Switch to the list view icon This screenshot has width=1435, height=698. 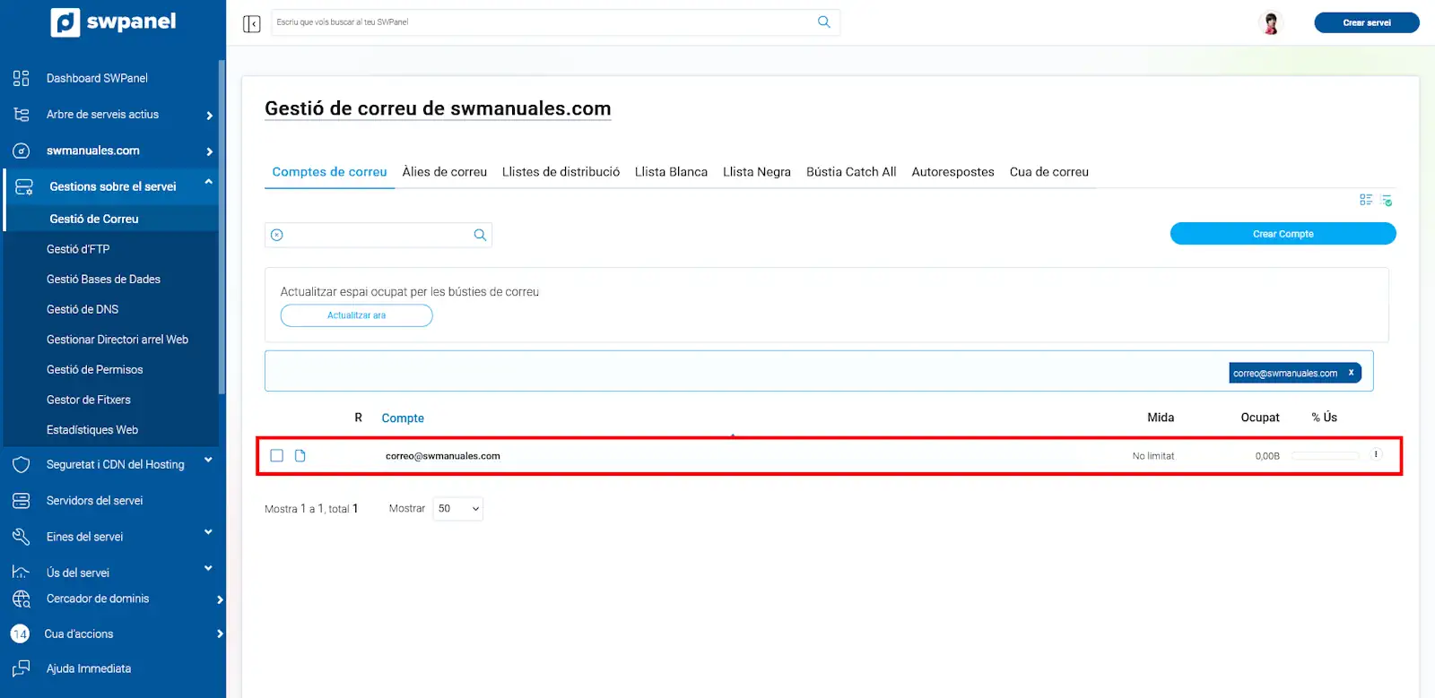pos(1366,200)
